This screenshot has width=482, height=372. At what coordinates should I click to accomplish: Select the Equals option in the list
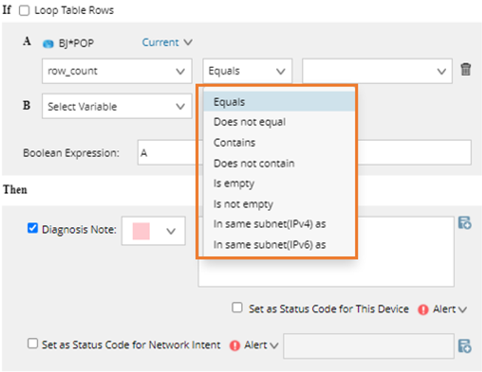click(279, 102)
